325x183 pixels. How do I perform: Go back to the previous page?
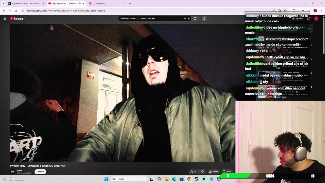click(x=4, y=11)
